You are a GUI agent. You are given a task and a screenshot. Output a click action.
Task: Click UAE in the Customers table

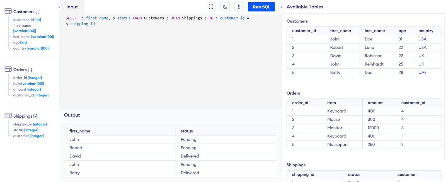point(422,72)
